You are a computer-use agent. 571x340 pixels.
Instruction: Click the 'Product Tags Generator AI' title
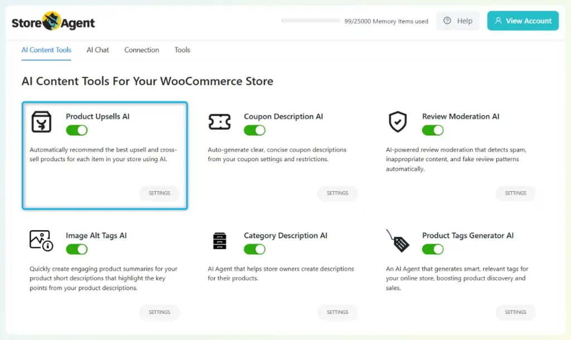tap(468, 236)
